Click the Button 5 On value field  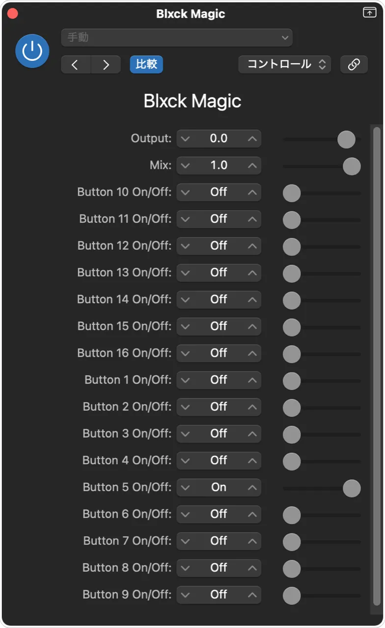click(219, 488)
